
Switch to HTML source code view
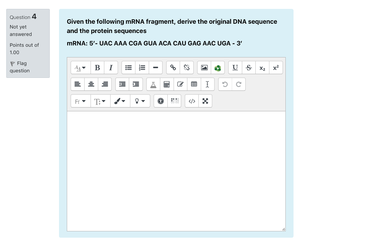pos(192,101)
